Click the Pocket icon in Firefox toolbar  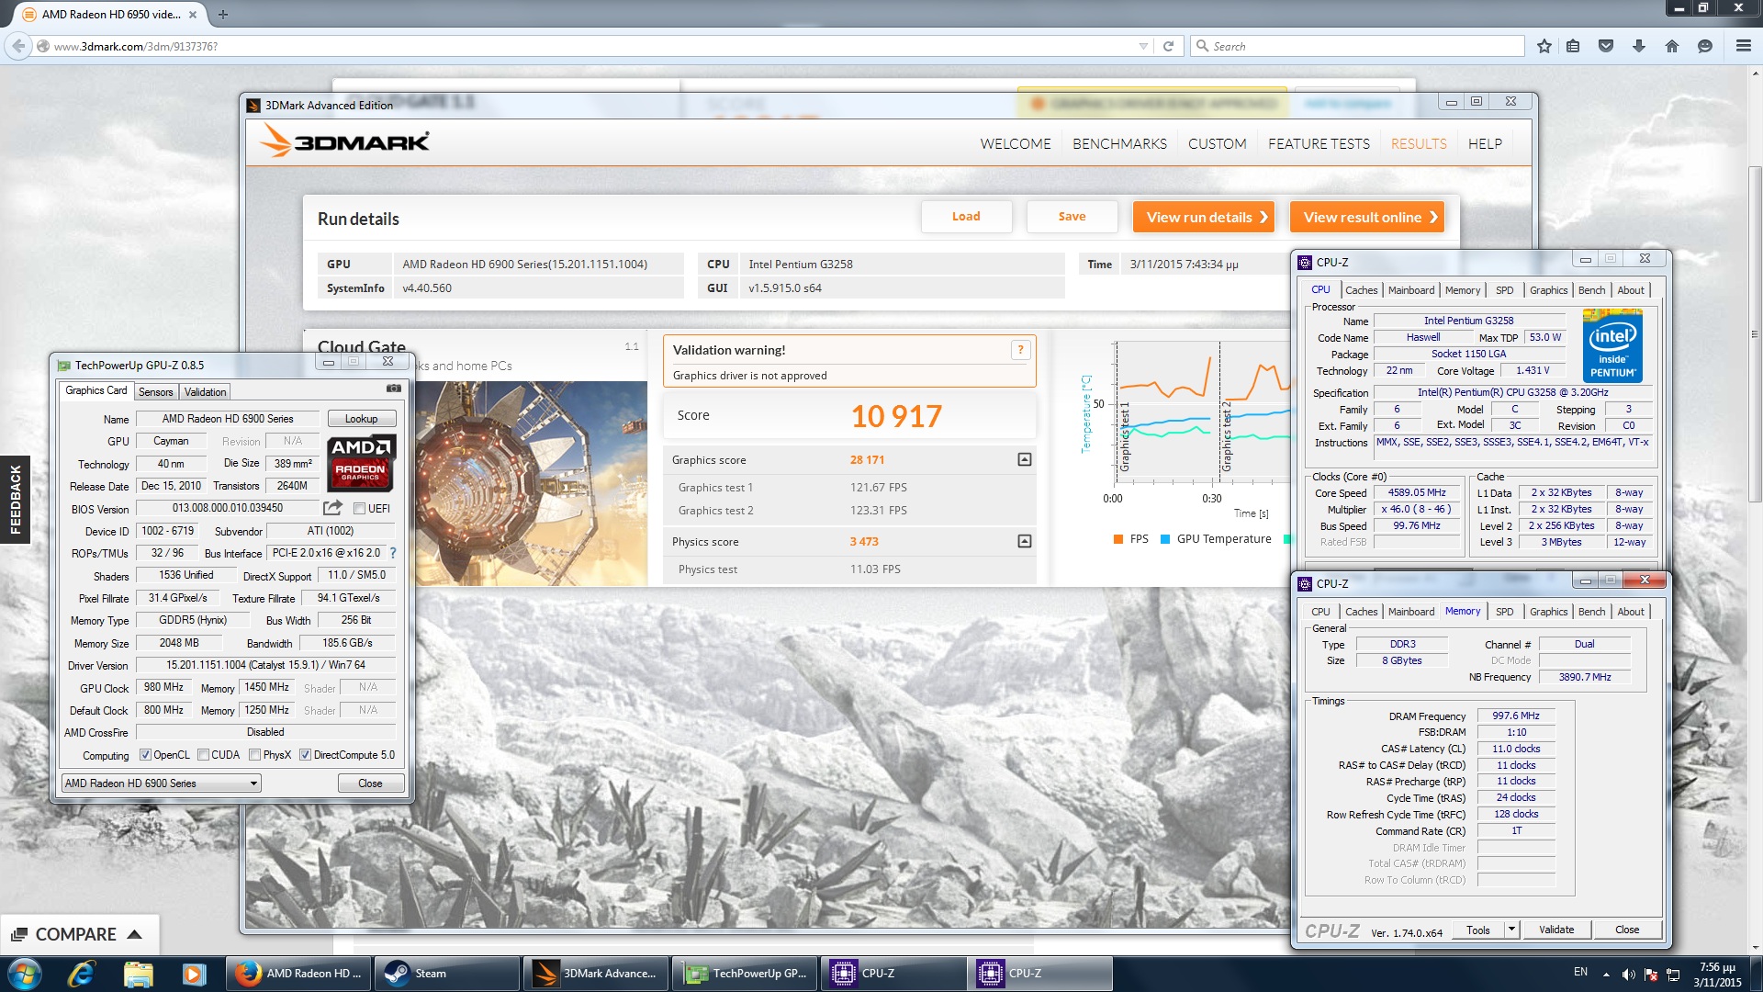pyautogui.click(x=1606, y=46)
